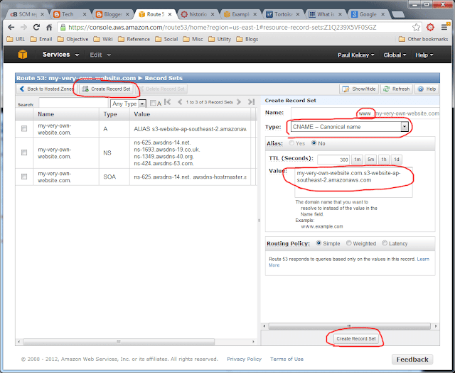Go to previous page of record sets
Viewport: 455px width, 373px height.
180,102
